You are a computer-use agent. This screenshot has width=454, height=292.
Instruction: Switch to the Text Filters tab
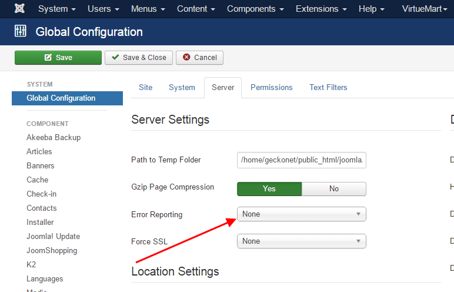(328, 88)
